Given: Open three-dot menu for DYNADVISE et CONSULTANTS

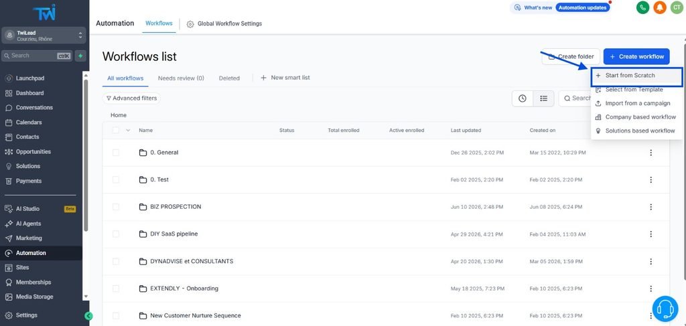Looking at the screenshot, I should coord(651,261).
